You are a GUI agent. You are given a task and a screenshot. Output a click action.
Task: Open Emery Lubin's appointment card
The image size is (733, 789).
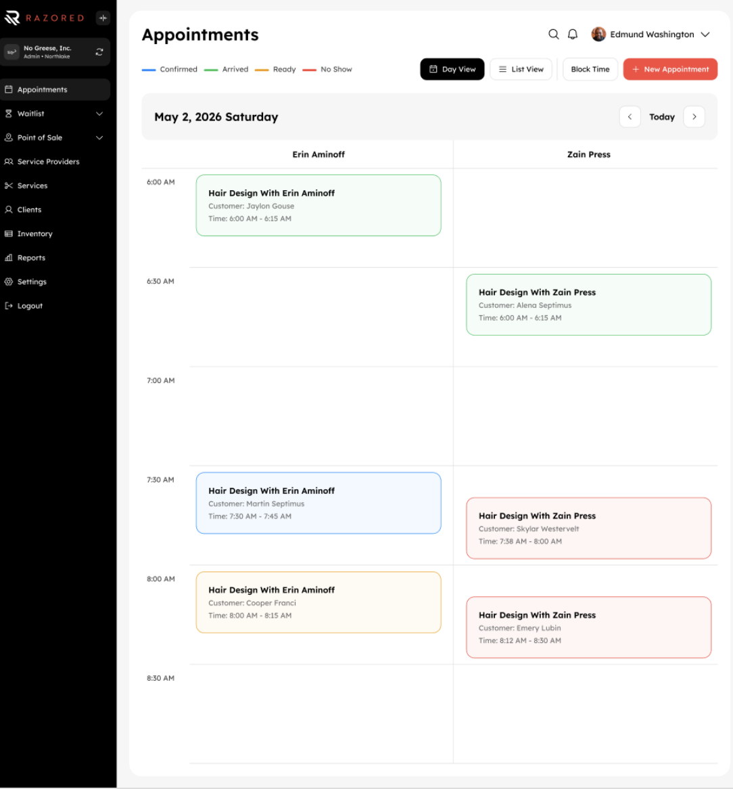(589, 627)
